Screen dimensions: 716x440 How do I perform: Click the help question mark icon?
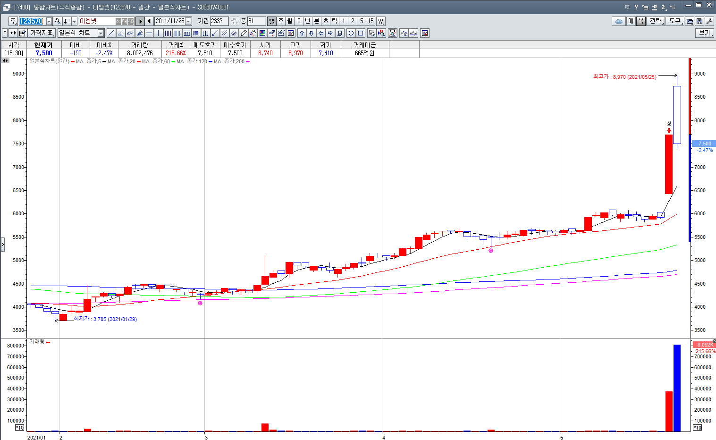636,7
